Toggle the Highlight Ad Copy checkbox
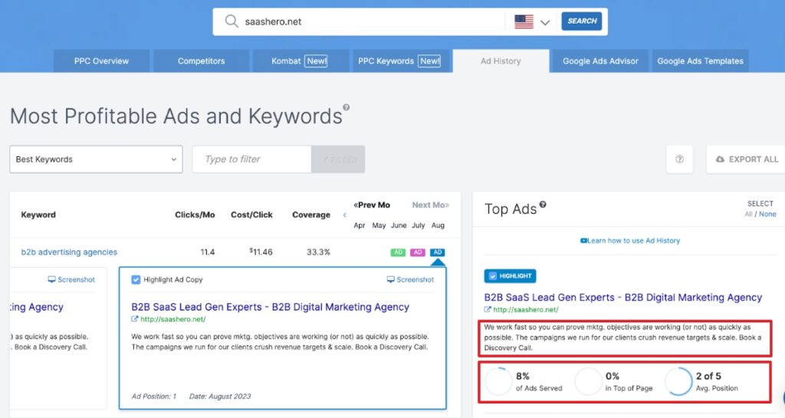Viewport: 785px width, 418px height. pos(136,279)
